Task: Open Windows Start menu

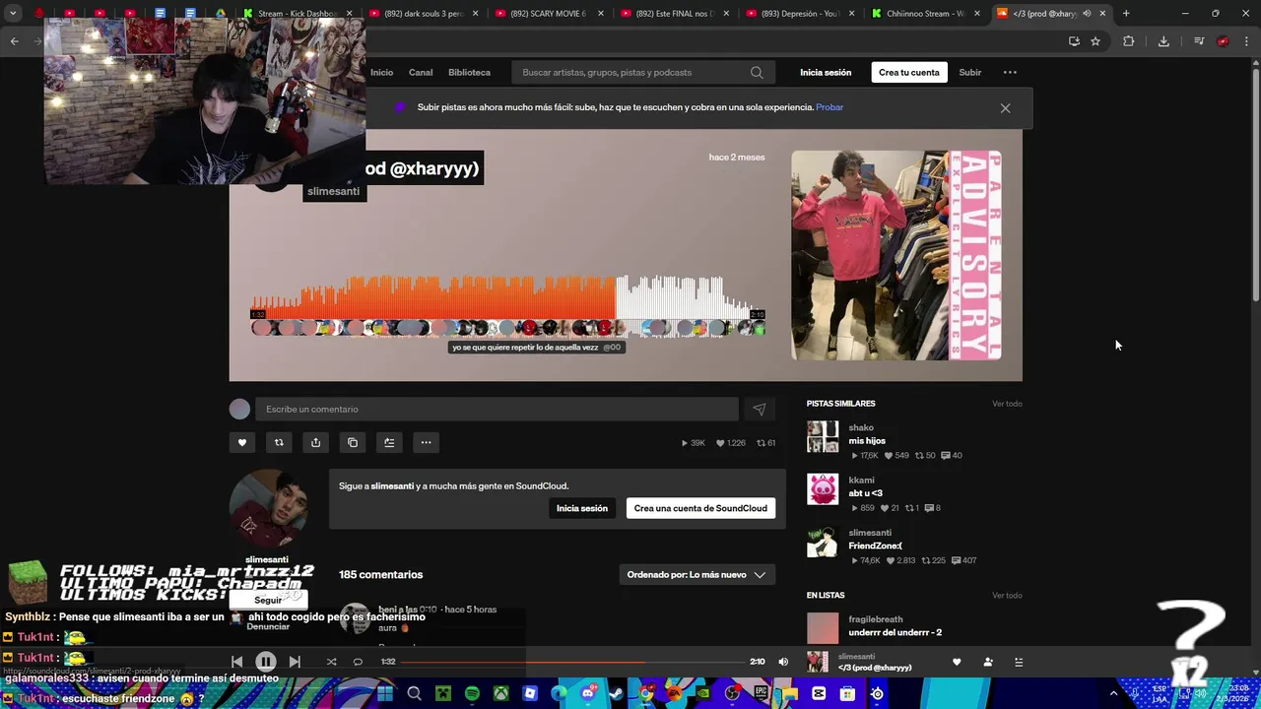Action: click(x=385, y=693)
